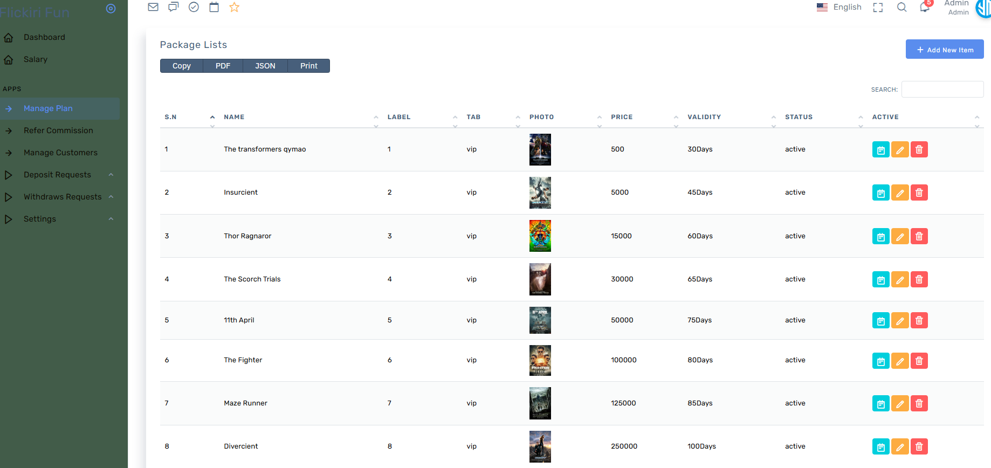
Task: Open the mail envelope icon in top bar
Action: (153, 7)
